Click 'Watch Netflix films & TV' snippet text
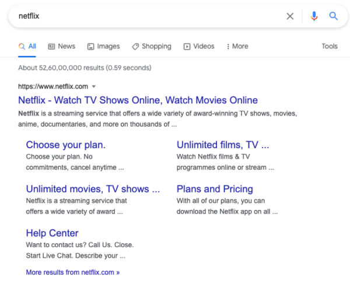The height and width of the screenshot is (284, 350). [225, 162]
